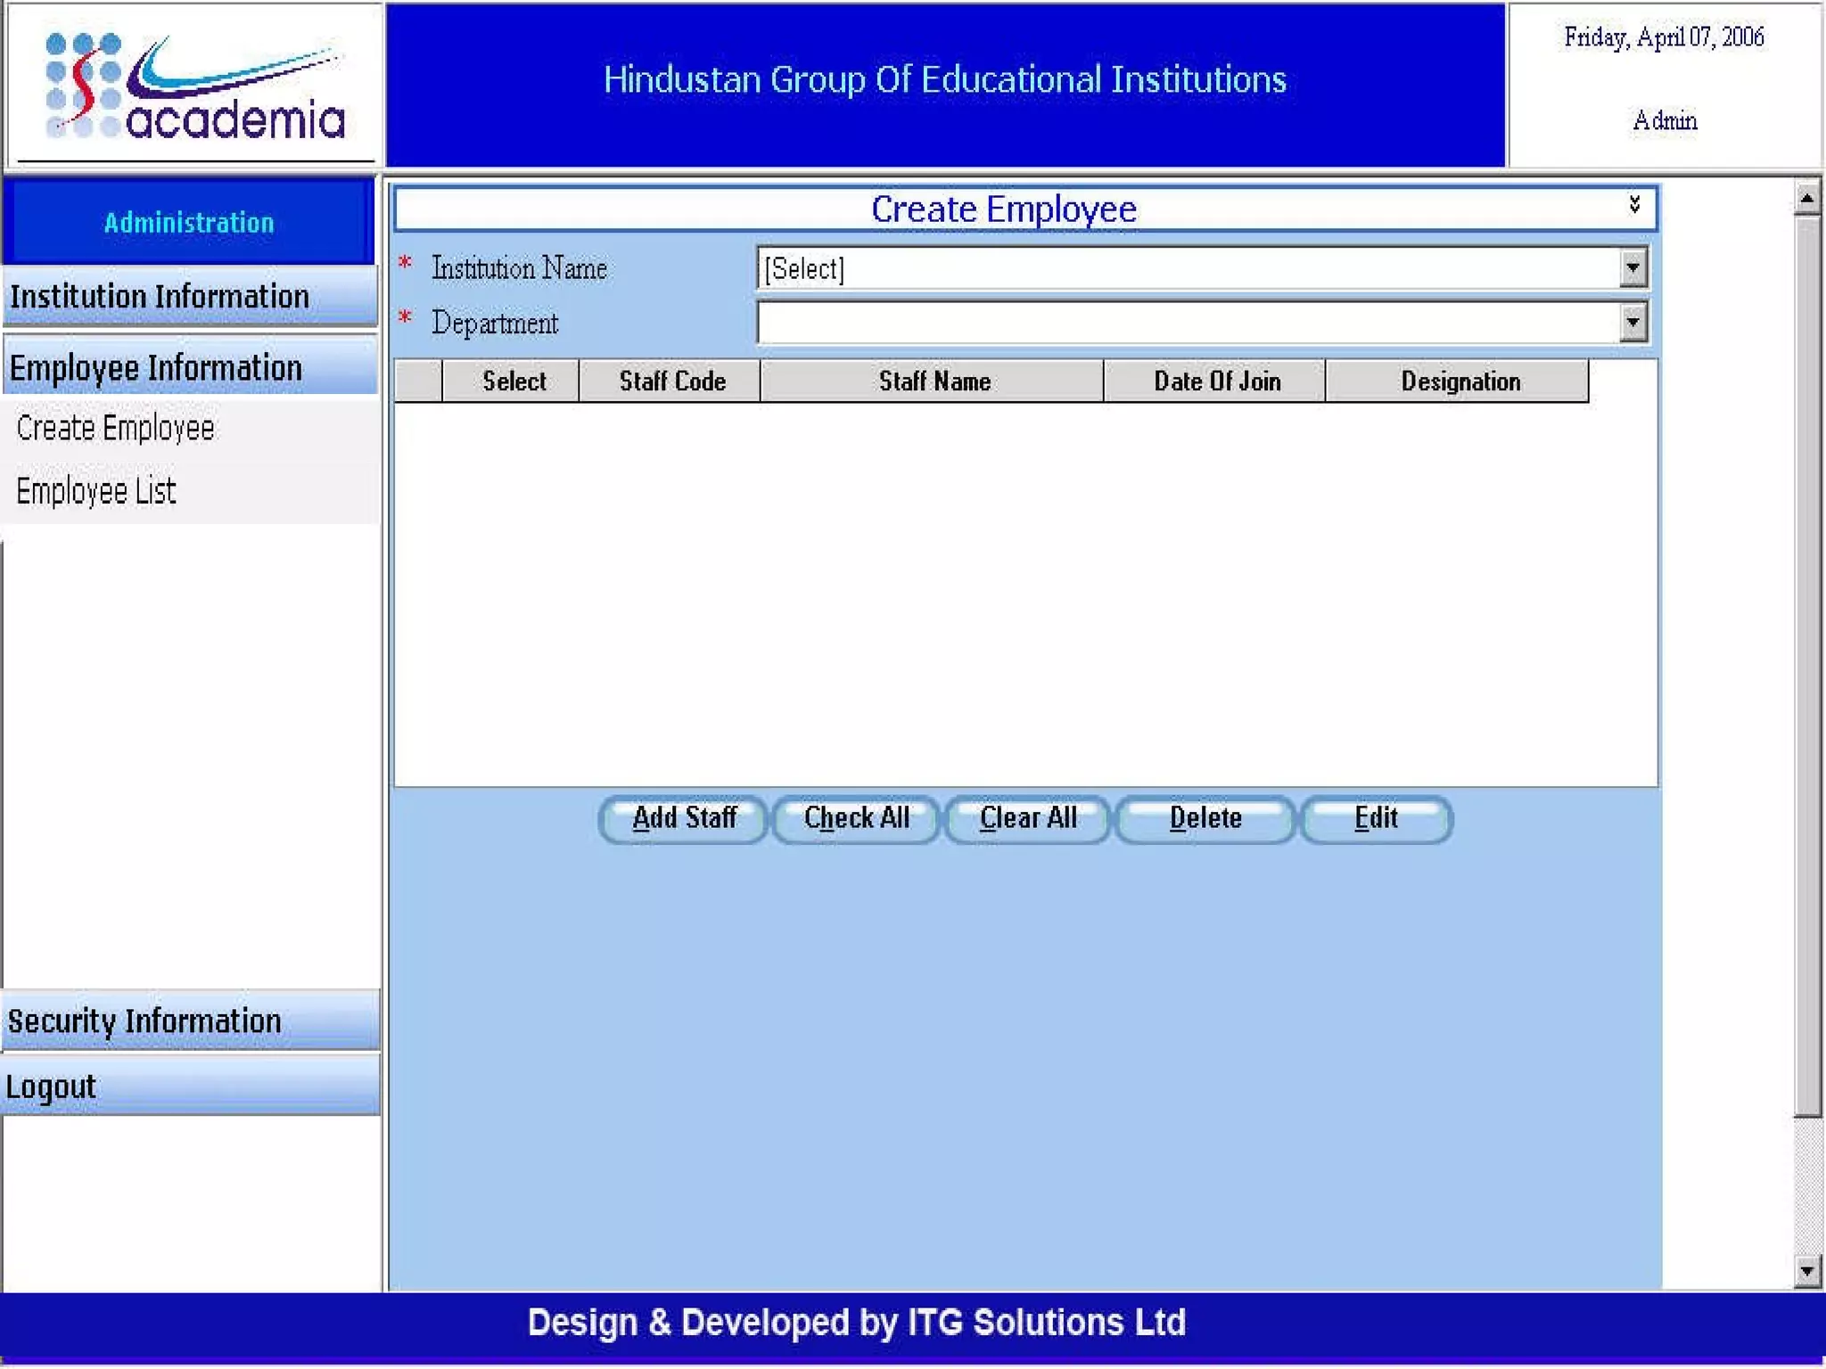This screenshot has width=1826, height=1369.
Task: Click the scrollbar down arrow
Action: 1806,1271
